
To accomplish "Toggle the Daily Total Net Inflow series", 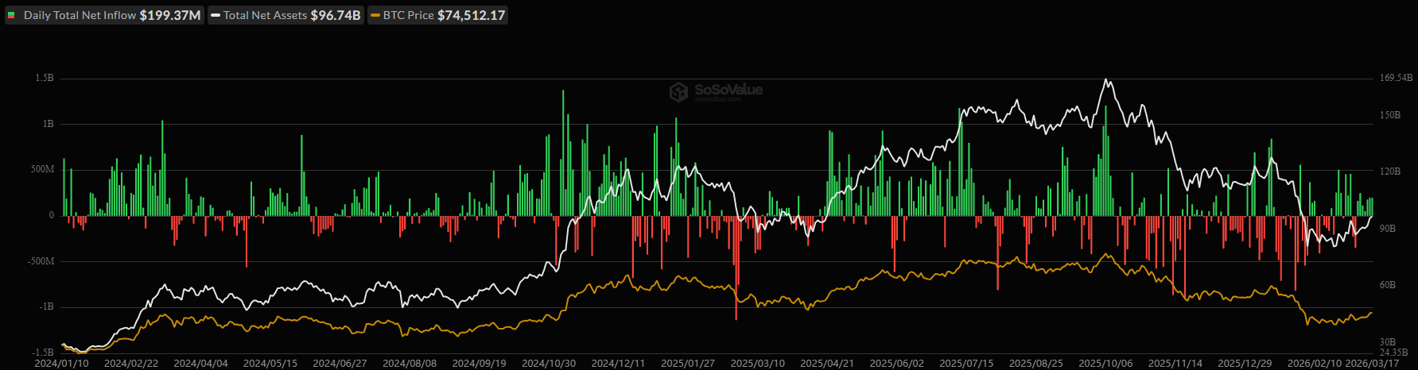I will coord(80,16).
